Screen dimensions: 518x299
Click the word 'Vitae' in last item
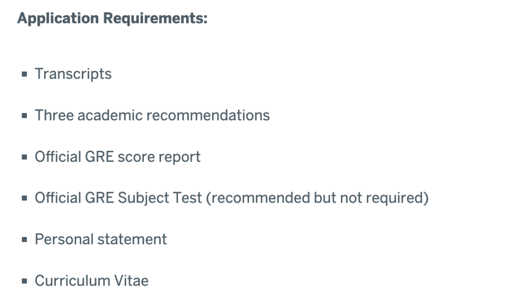(131, 281)
